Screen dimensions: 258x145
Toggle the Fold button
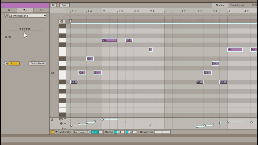click(64, 5)
